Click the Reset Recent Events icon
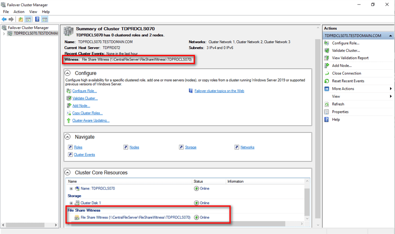 (327, 81)
